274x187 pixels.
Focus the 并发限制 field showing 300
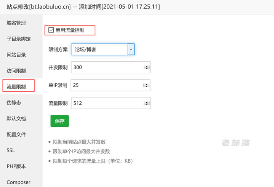[x=111, y=67]
